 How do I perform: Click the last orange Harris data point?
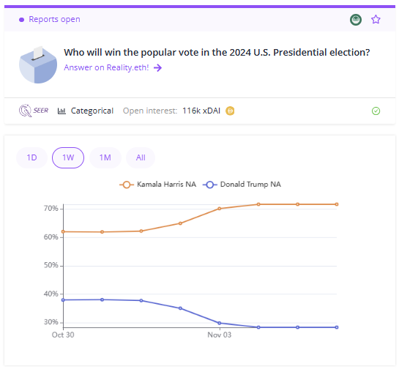(x=337, y=204)
